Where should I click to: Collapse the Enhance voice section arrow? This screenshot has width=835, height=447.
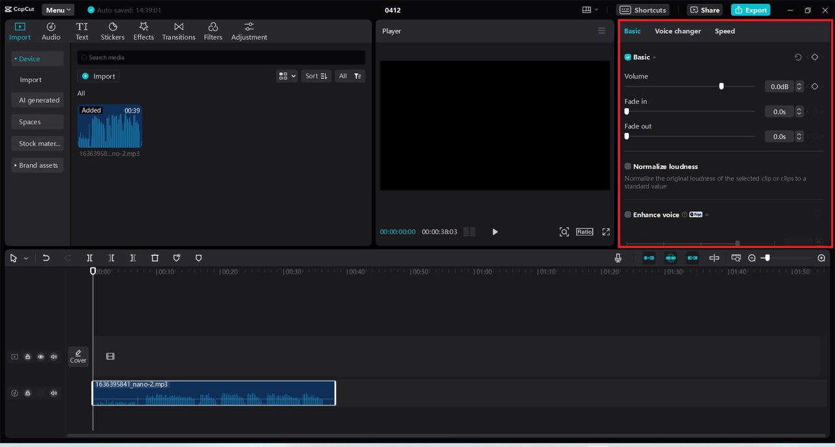click(x=706, y=214)
